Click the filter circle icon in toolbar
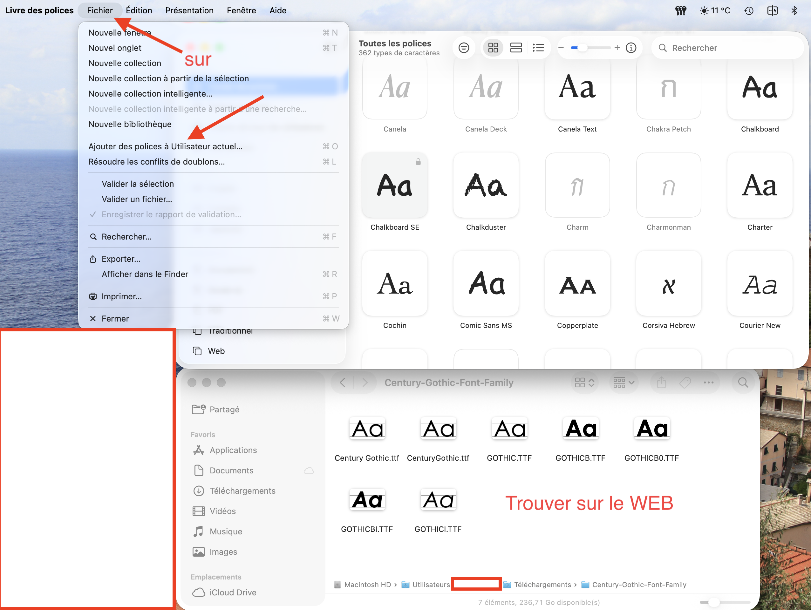 click(x=464, y=48)
